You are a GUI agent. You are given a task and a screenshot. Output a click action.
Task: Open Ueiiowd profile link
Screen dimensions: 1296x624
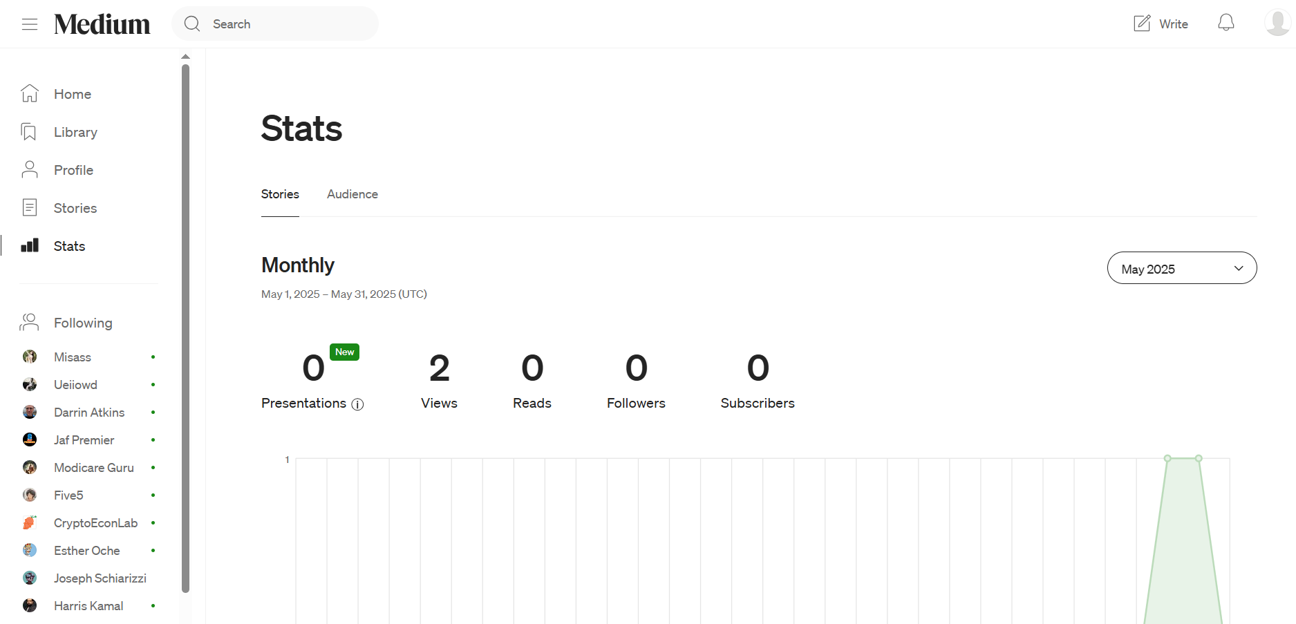tap(75, 385)
